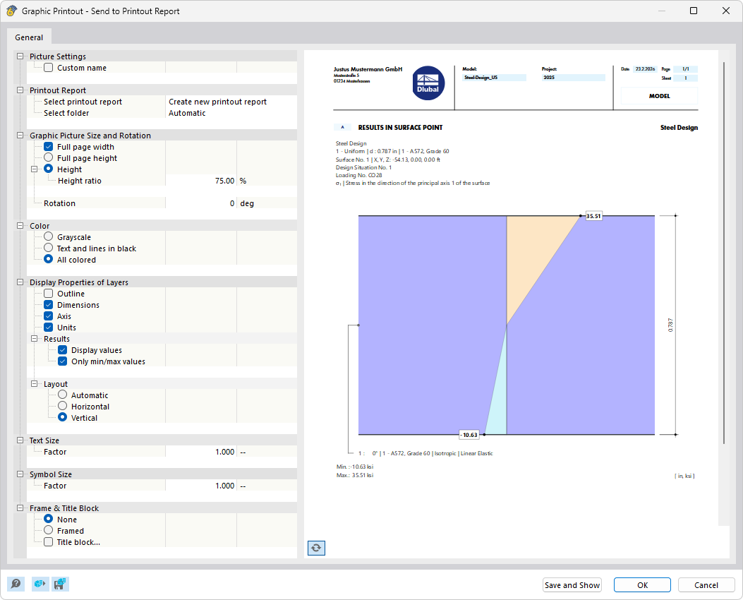Click the -10.63 min value label in preview
The height and width of the screenshot is (600, 743).
click(469, 435)
